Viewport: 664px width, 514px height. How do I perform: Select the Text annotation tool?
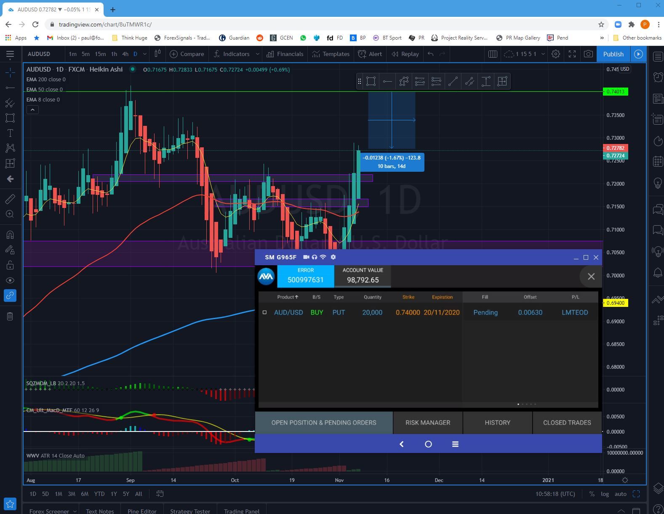(10, 133)
